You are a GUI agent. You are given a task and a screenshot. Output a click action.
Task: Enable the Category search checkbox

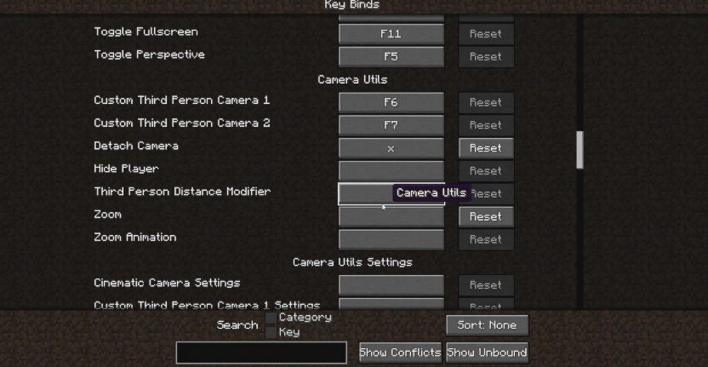[271, 318]
